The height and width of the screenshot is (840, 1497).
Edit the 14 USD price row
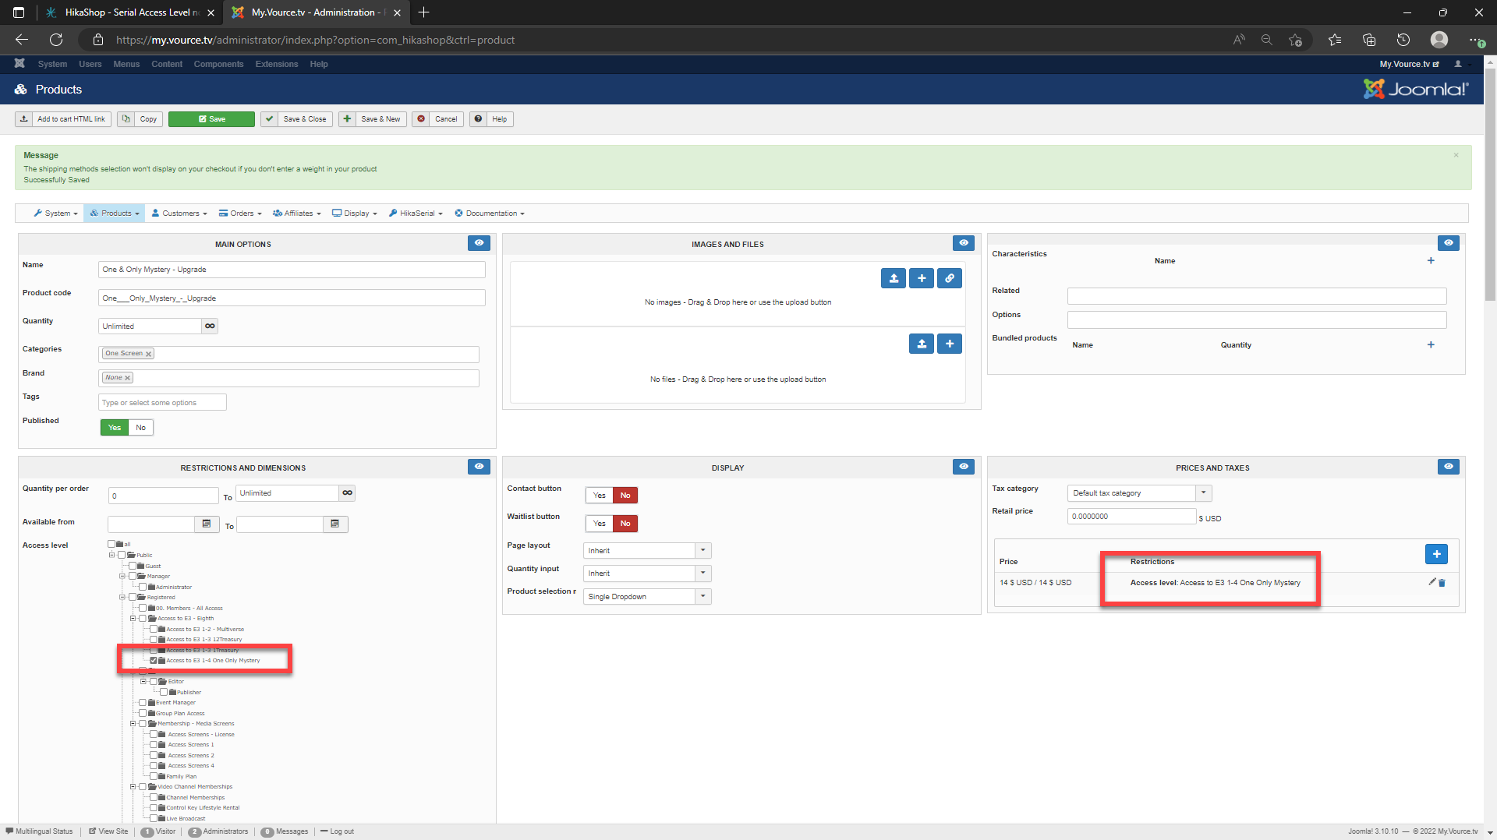1432,582
